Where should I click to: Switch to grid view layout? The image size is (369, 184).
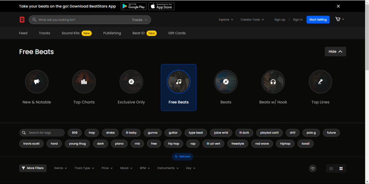coord(341,168)
